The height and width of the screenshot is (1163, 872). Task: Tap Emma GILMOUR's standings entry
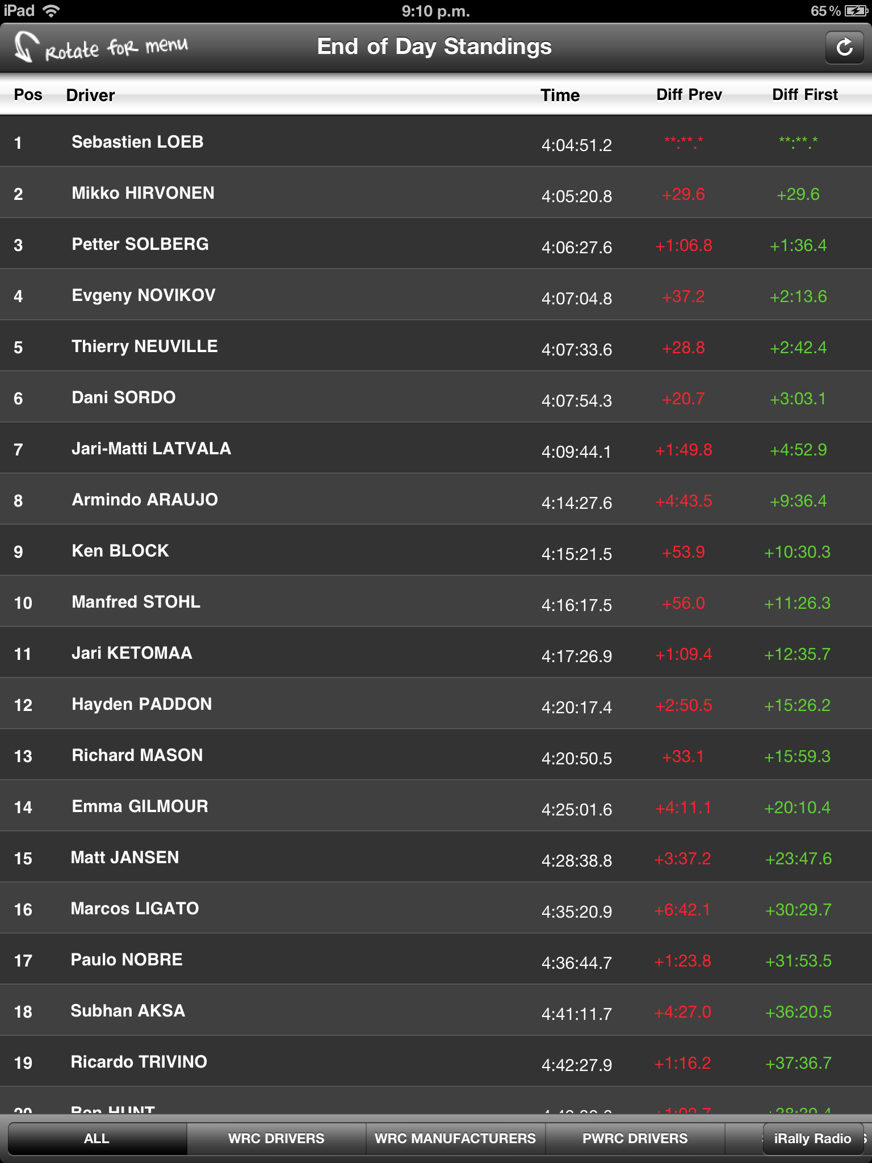(140, 806)
